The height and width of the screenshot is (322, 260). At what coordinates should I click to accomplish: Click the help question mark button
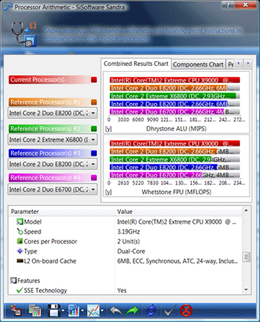click(x=228, y=5)
